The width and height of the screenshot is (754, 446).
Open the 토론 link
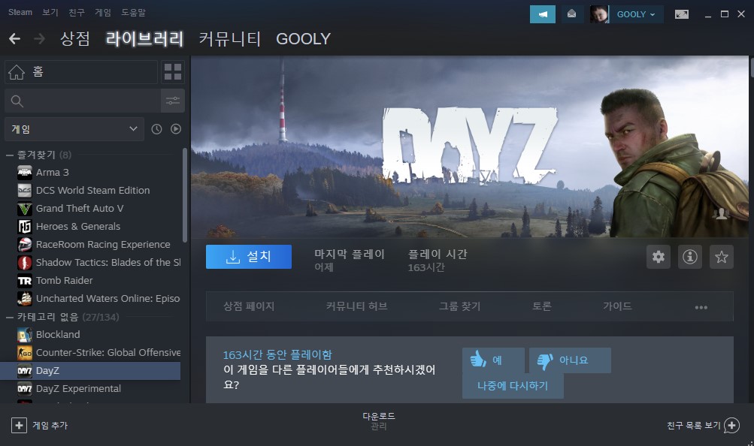[541, 306]
